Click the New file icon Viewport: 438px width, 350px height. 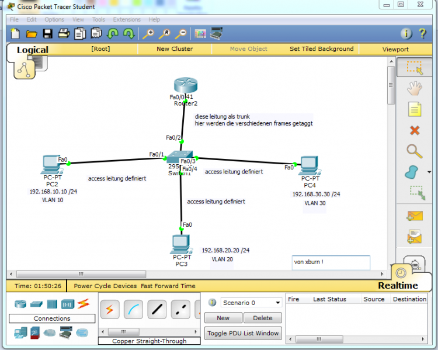(x=15, y=34)
